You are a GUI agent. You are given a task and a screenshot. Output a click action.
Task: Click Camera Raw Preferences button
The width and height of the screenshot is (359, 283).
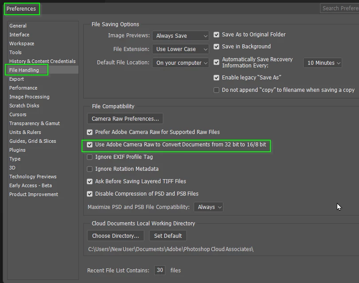[125, 119]
